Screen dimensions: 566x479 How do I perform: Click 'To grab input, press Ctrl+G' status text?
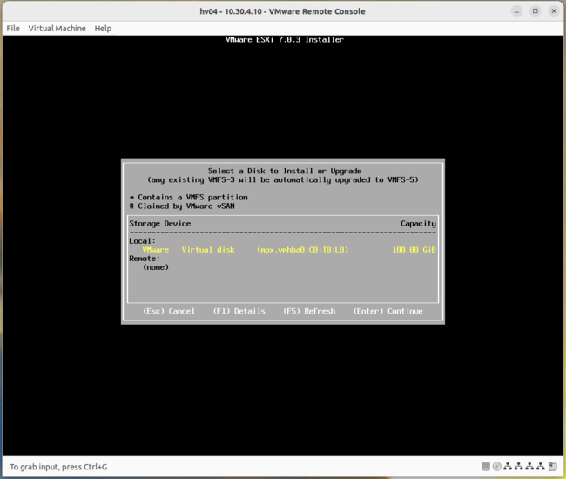[58, 467]
